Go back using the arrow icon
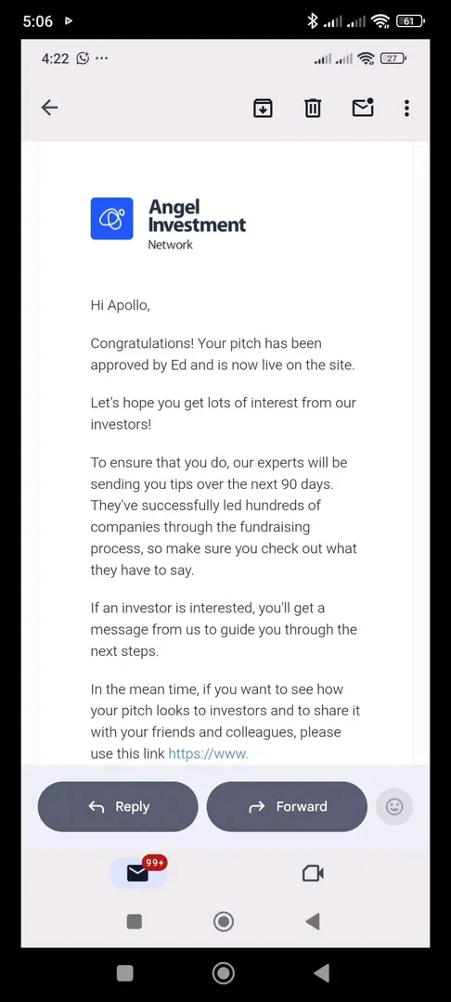 tap(50, 108)
